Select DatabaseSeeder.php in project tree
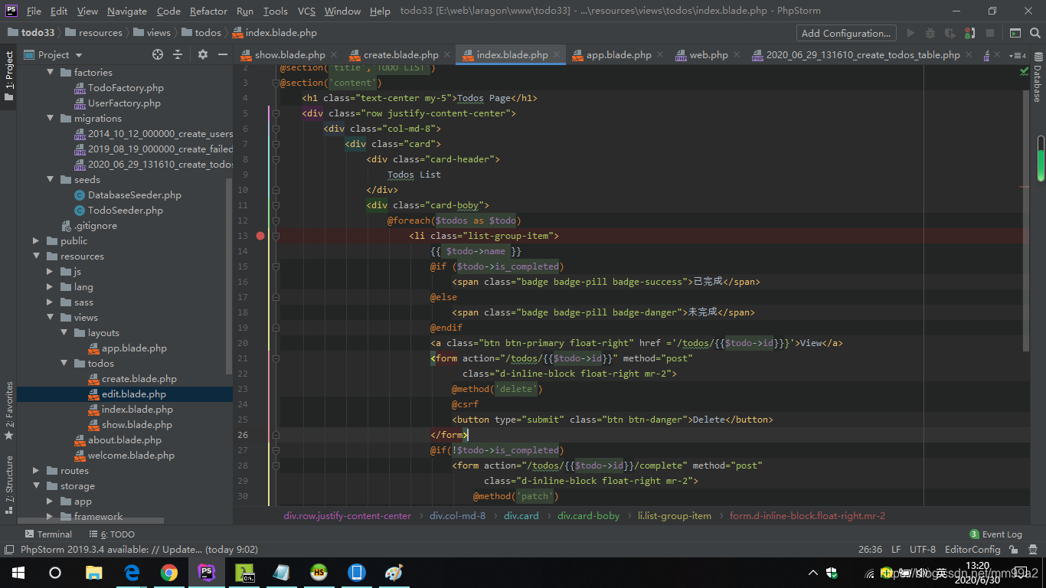 pos(134,194)
